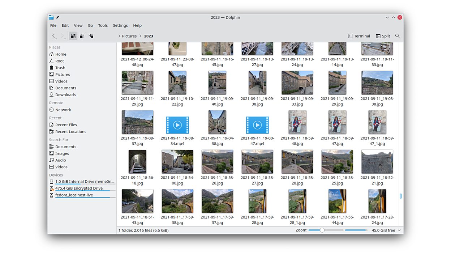Click the search magnifier icon
This screenshot has width=451, height=254.
pyautogui.click(x=397, y=36)
